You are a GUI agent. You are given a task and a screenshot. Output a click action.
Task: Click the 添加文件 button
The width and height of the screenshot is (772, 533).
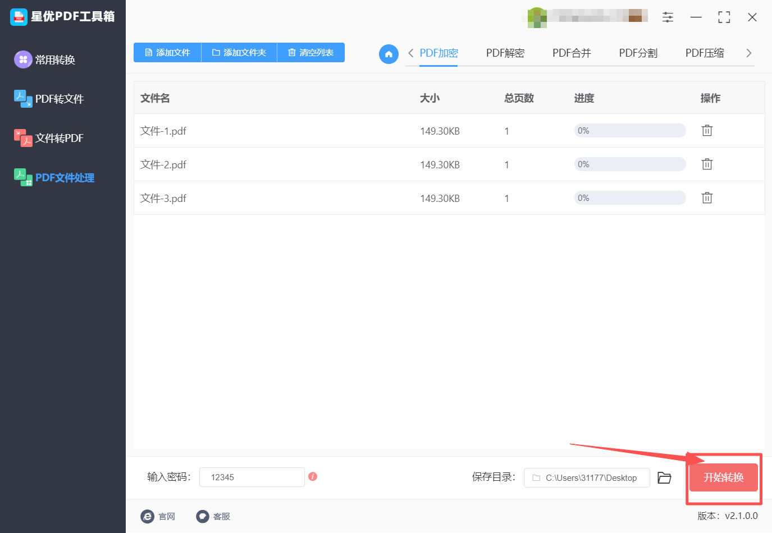[167, 52]
